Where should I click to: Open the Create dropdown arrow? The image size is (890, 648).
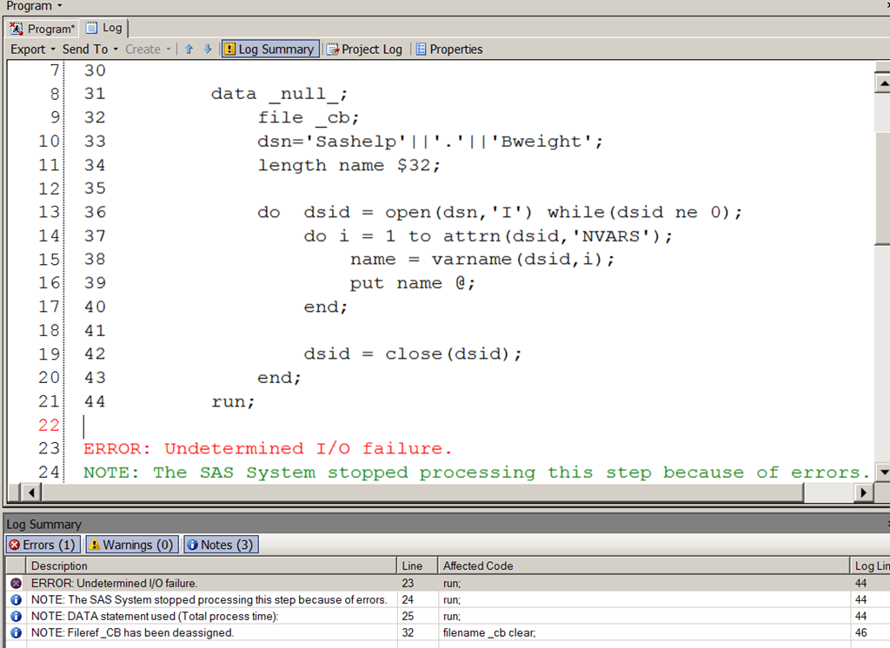[169, 49]
